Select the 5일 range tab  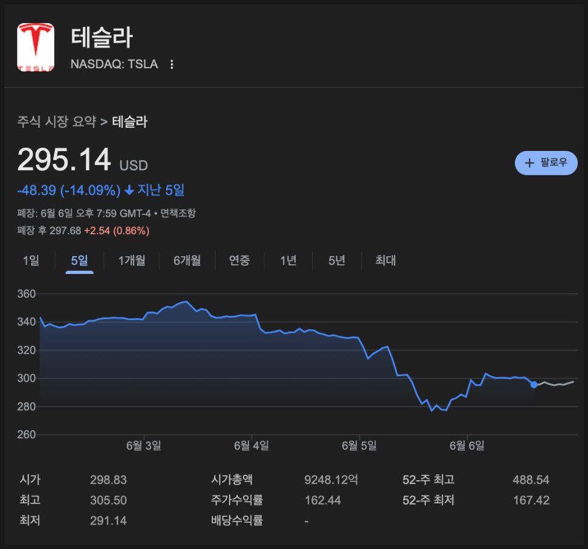tap(80, 261)
